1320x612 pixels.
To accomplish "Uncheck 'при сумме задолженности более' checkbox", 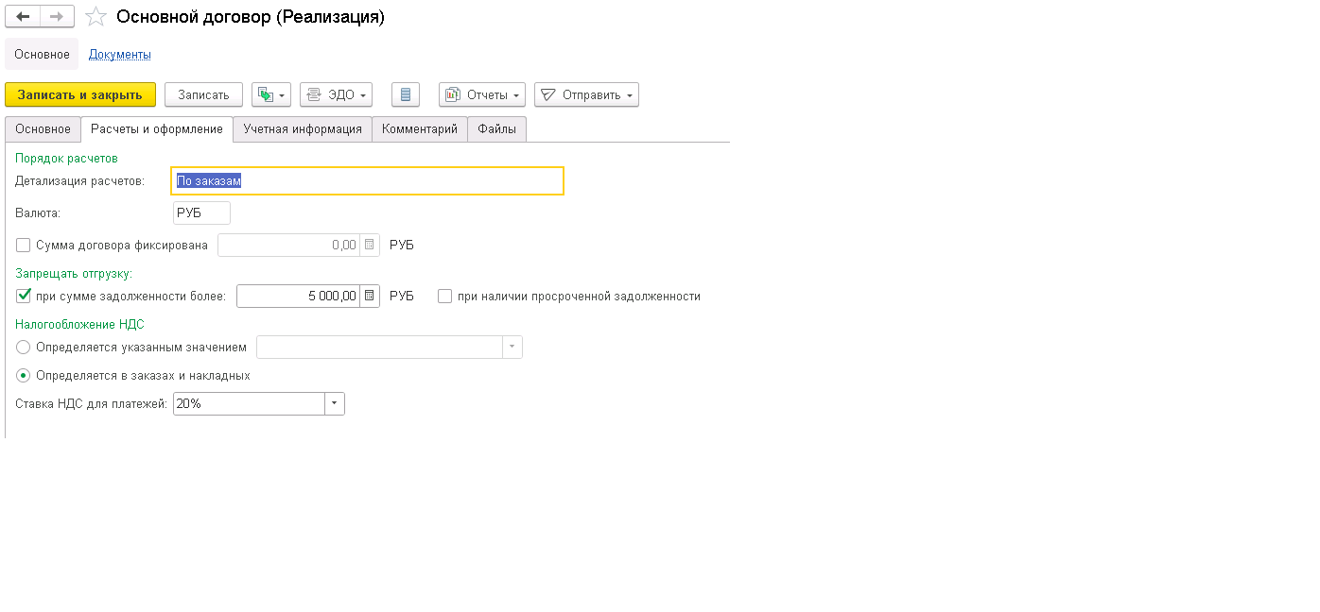I will pyautogui.click(x=24, y=297).
